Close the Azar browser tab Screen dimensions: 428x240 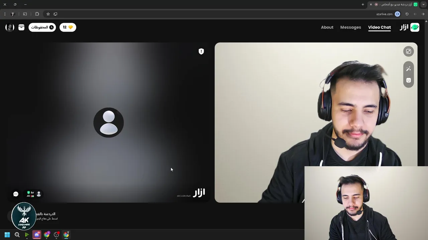point(371,4)
